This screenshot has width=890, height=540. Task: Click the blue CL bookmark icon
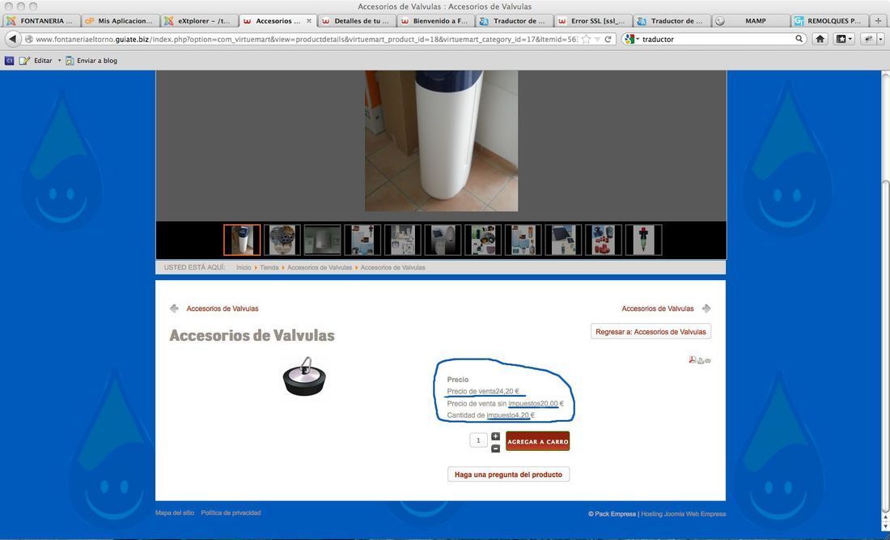click(9, 61)
